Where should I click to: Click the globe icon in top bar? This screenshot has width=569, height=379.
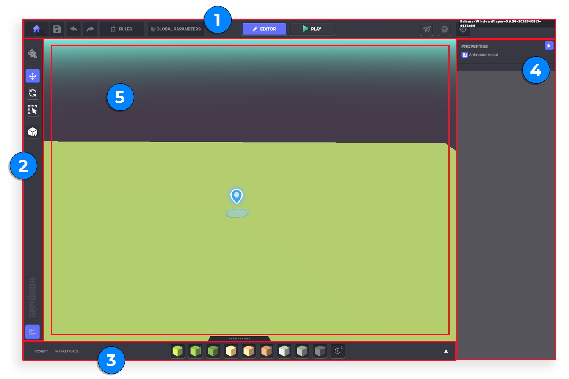(445, 29)
